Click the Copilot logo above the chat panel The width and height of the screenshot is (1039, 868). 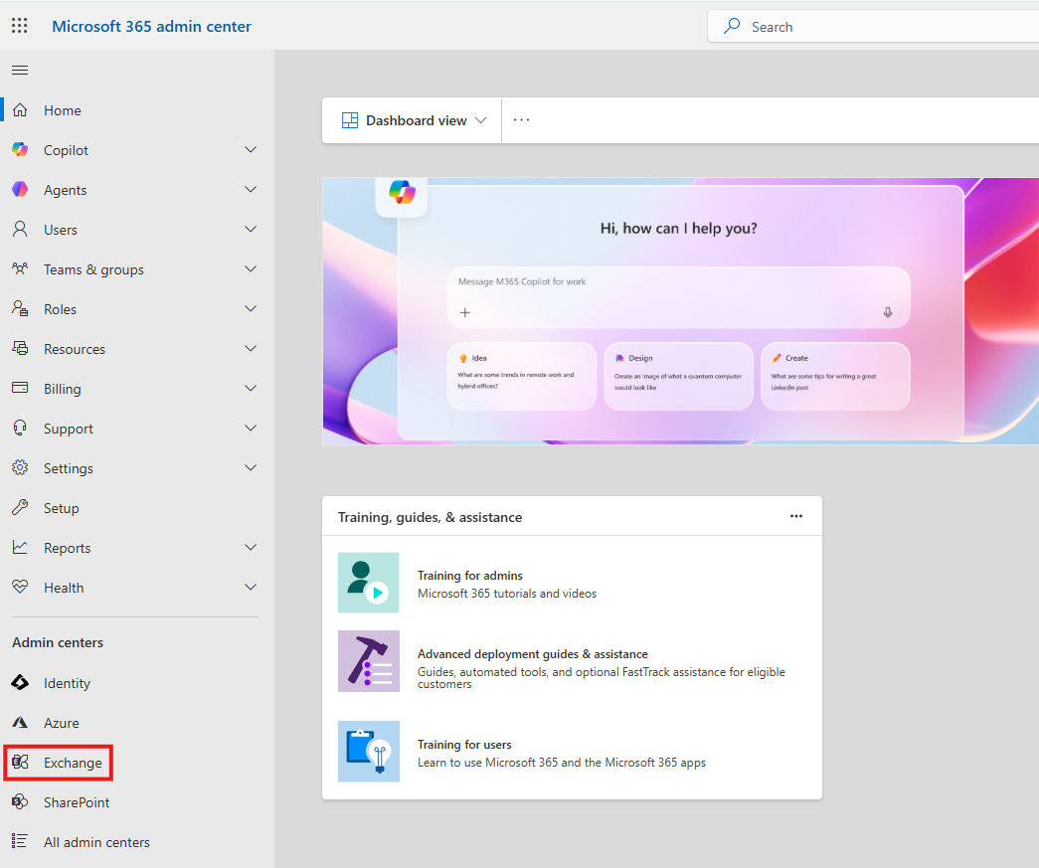[x=402, y=192]
